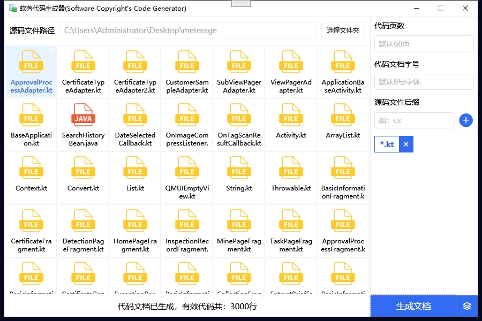This screenshot has width=482, height=321.
Task: Select the MinePageFragment.kt file icon
Action: (239, 220)
